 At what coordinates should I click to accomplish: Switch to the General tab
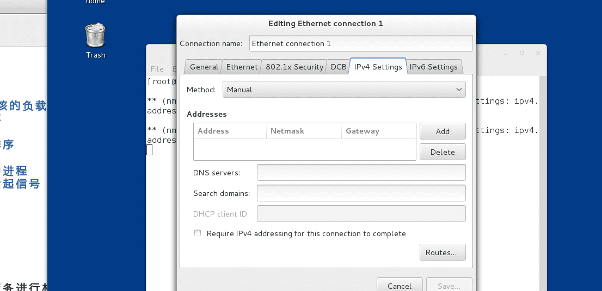click(204, 67)
